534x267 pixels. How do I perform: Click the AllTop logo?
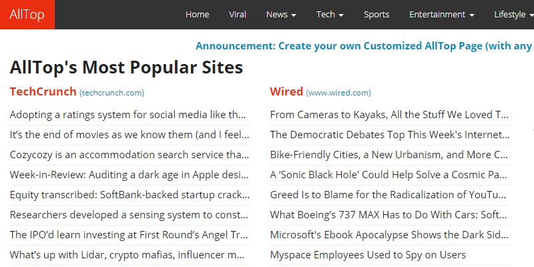point(27,15)
